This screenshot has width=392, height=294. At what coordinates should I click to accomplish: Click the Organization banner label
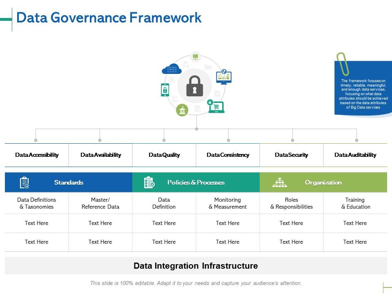pos(323,183)
